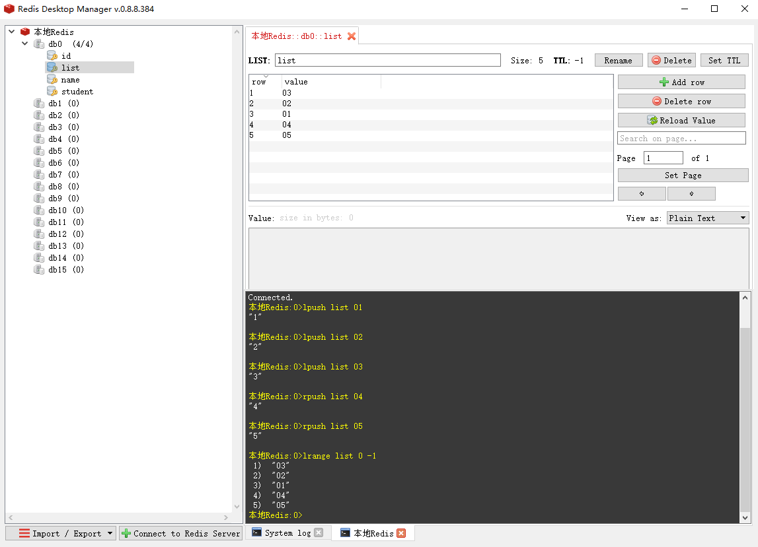Click the Set Page button
The height and width of the screenshot is (547, 758).
click(x=683, y=176)
